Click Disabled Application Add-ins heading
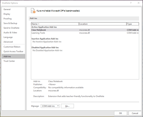Screen dimensions: 143x117 (x=45, y=47)
